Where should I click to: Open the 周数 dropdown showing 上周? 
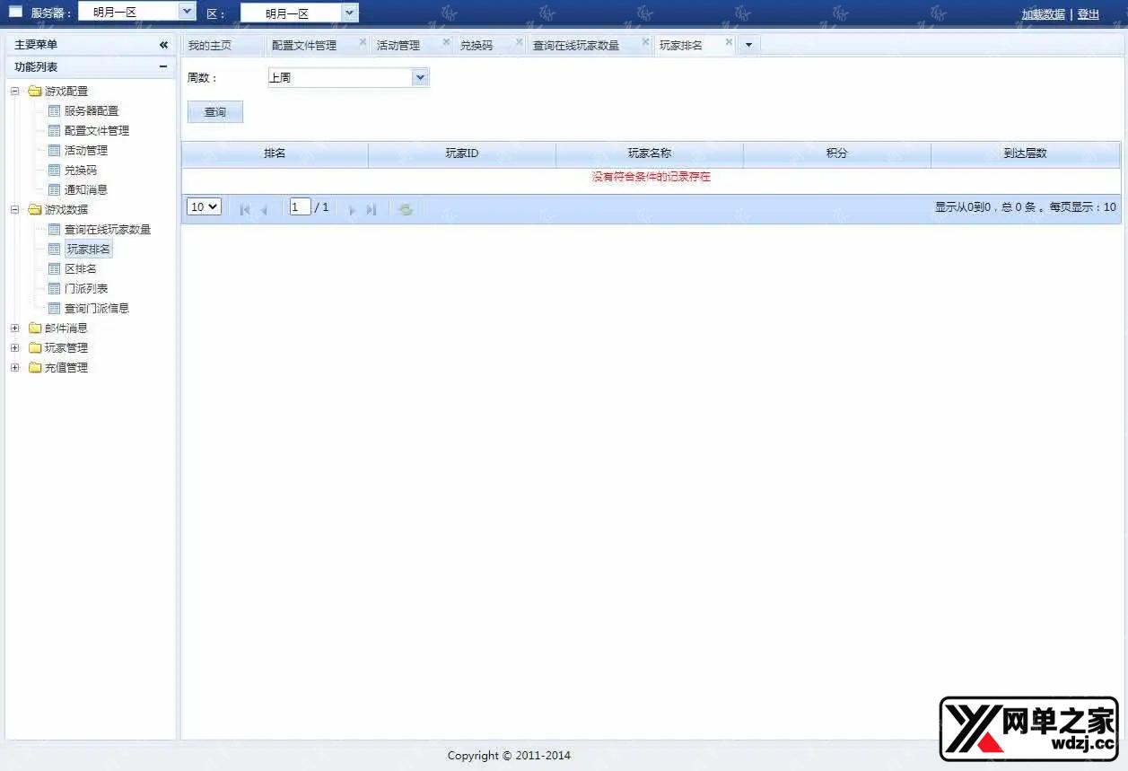[x=420, y=78]
